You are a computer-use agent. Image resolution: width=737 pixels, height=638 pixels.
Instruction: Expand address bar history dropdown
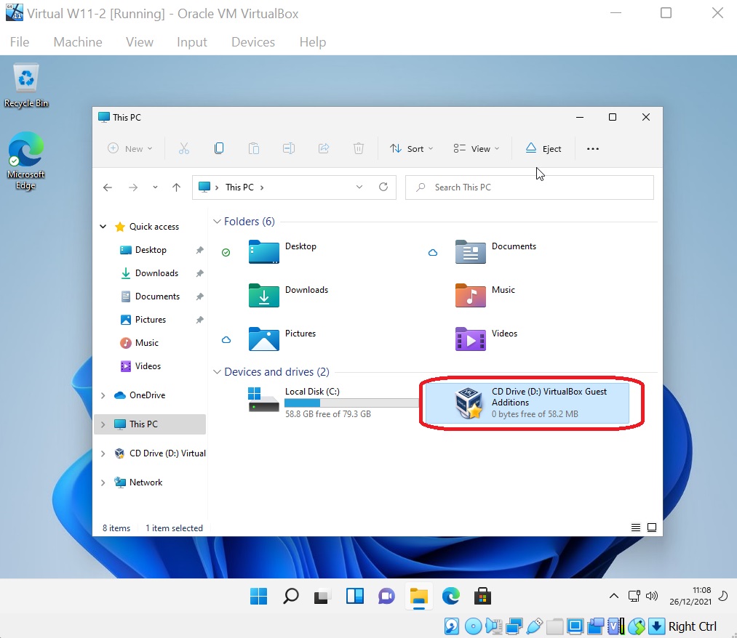point(359,187)
